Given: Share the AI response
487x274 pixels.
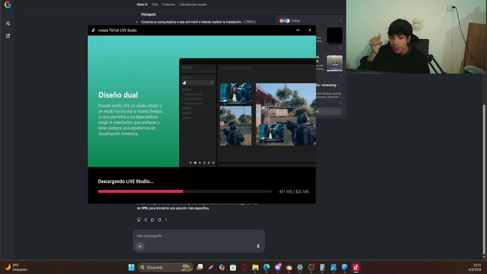Looking at the screenshot, I should [x=146, y=220].
